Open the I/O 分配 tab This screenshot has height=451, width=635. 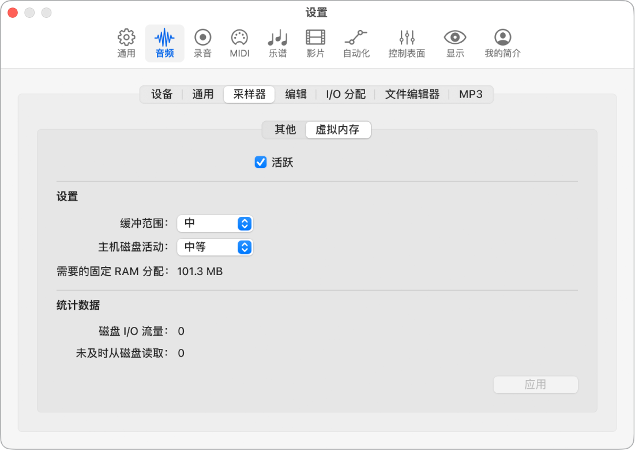[x=345, y=94]
